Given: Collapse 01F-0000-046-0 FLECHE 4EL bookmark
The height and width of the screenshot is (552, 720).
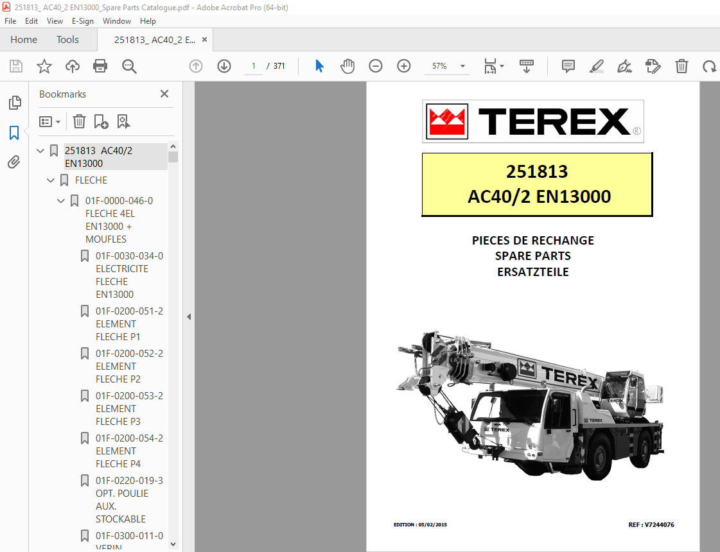Looking at the screenshot, I should [60, 201].
